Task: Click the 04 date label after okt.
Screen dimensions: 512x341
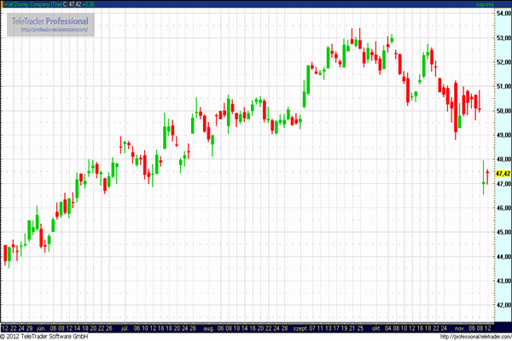Action: tap(388, 328)
